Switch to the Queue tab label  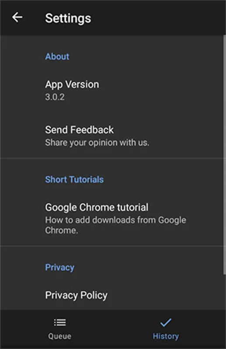[x=60, y=336]
